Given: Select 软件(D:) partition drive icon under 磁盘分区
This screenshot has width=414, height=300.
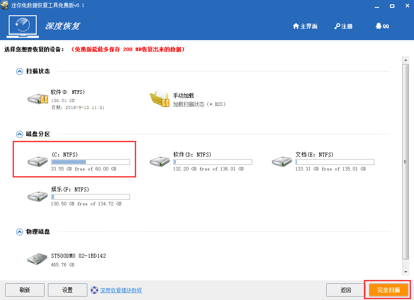Looking at the screenshot, I should click(160, 161).
